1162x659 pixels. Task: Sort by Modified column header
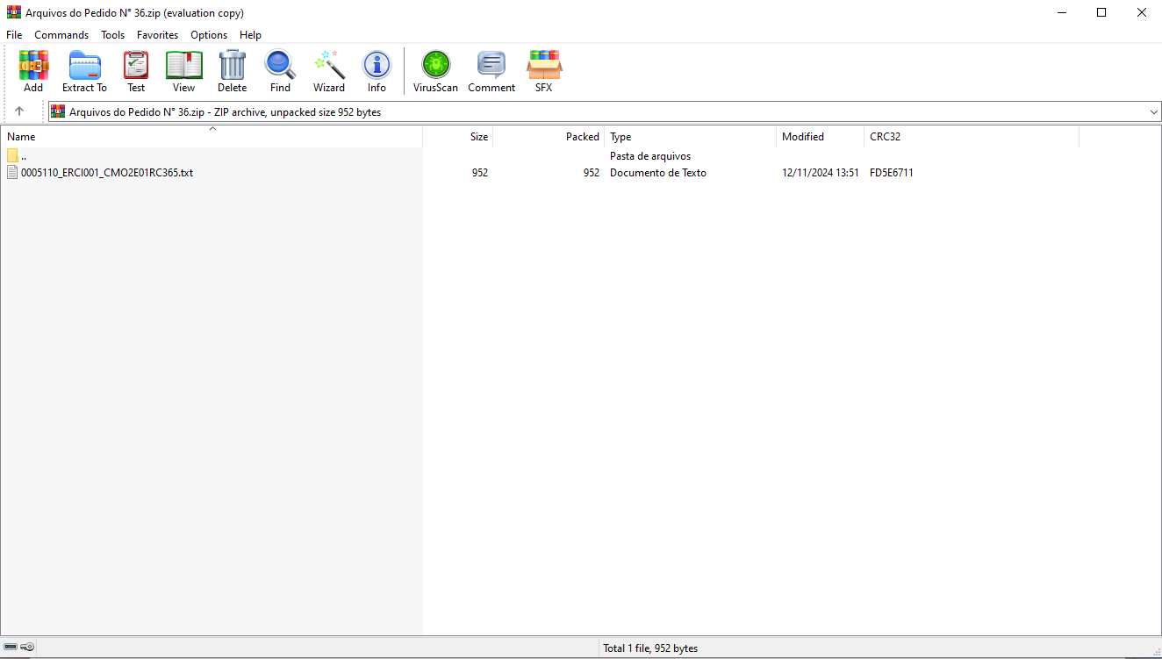click(x=802, y=137)
